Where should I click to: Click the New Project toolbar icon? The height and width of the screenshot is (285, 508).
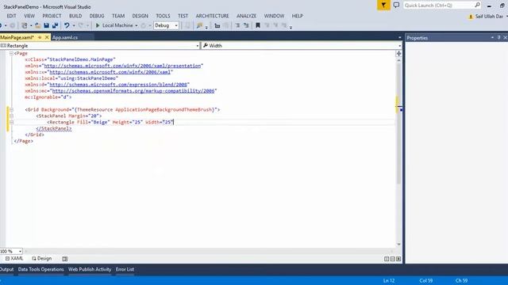25,25
